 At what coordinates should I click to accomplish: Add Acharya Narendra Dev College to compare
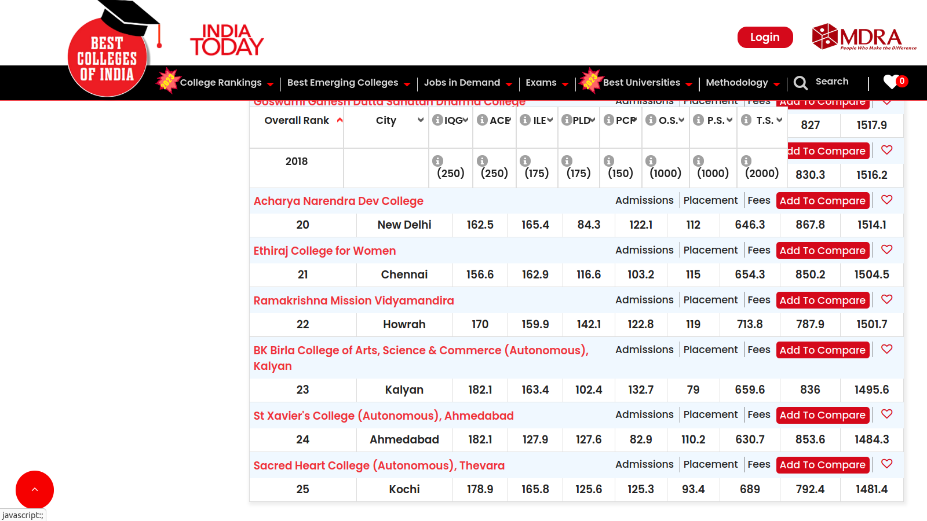pyautogui.click(x=823, y=201)
